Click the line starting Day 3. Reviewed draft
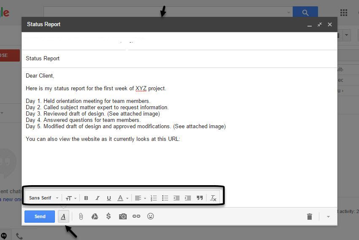The image size is (359, 240). [93, 113]
